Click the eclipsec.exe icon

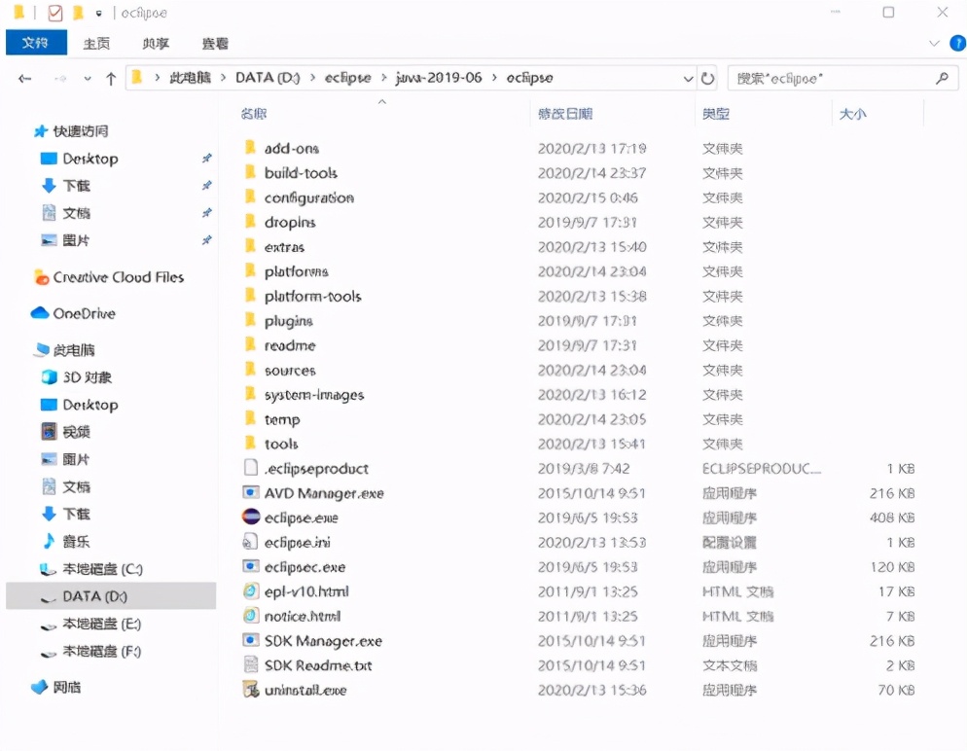coord(250,566)
